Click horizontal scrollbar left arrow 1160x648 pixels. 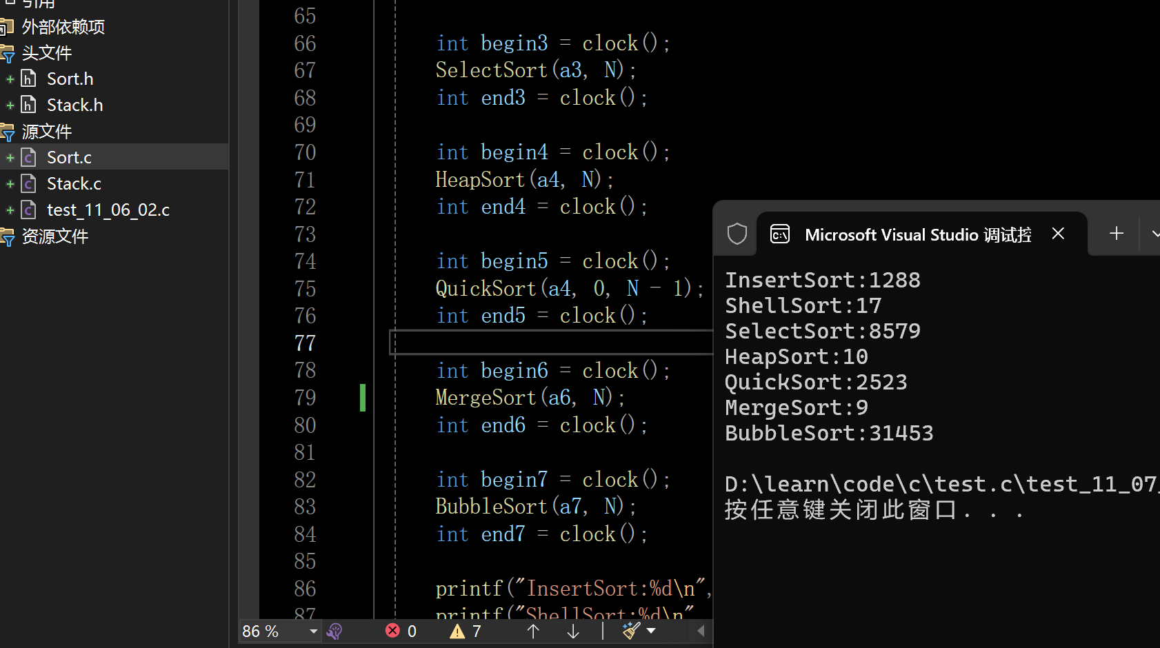click(701, 631)
